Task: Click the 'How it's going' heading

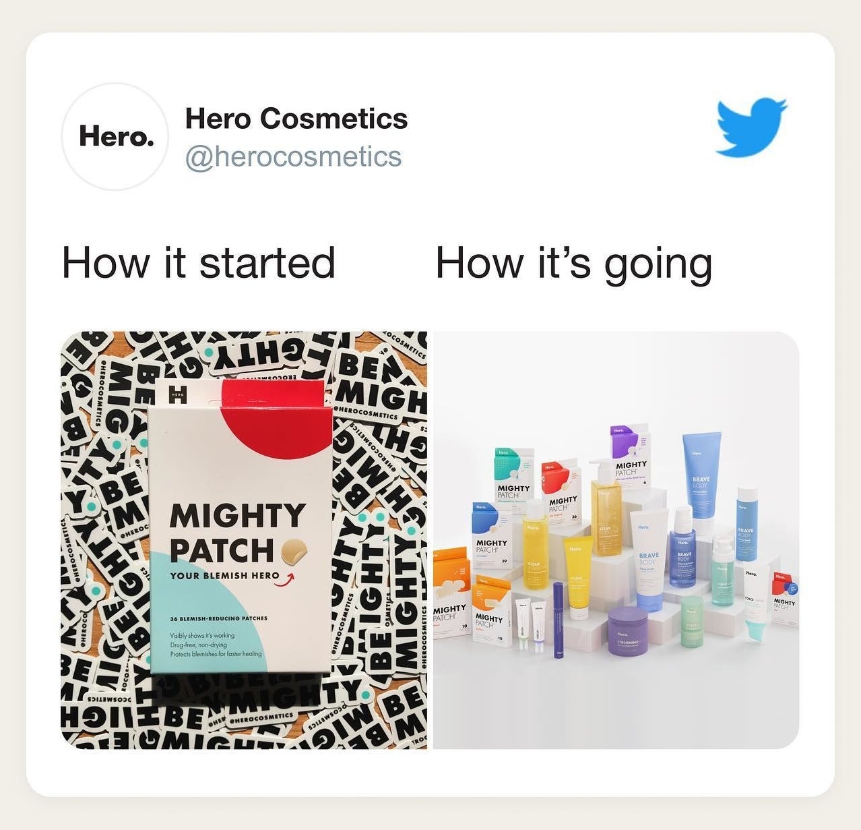Action: click(574, 264)
